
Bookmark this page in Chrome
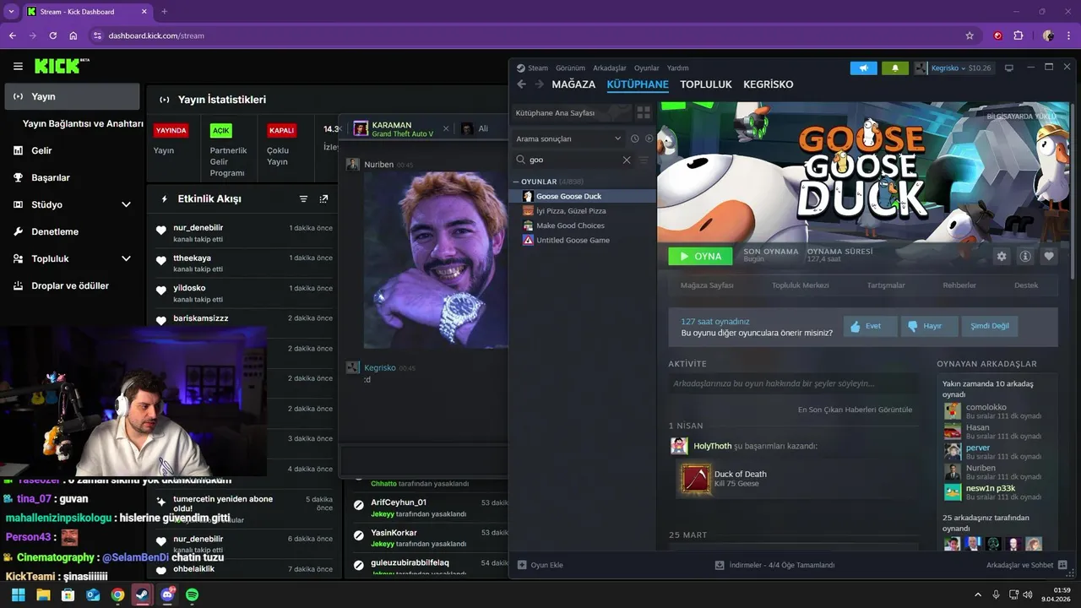point(970,35)
